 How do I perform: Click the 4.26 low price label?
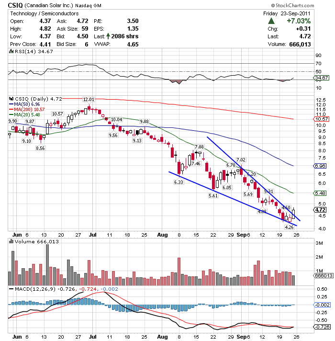coord(289,227)
